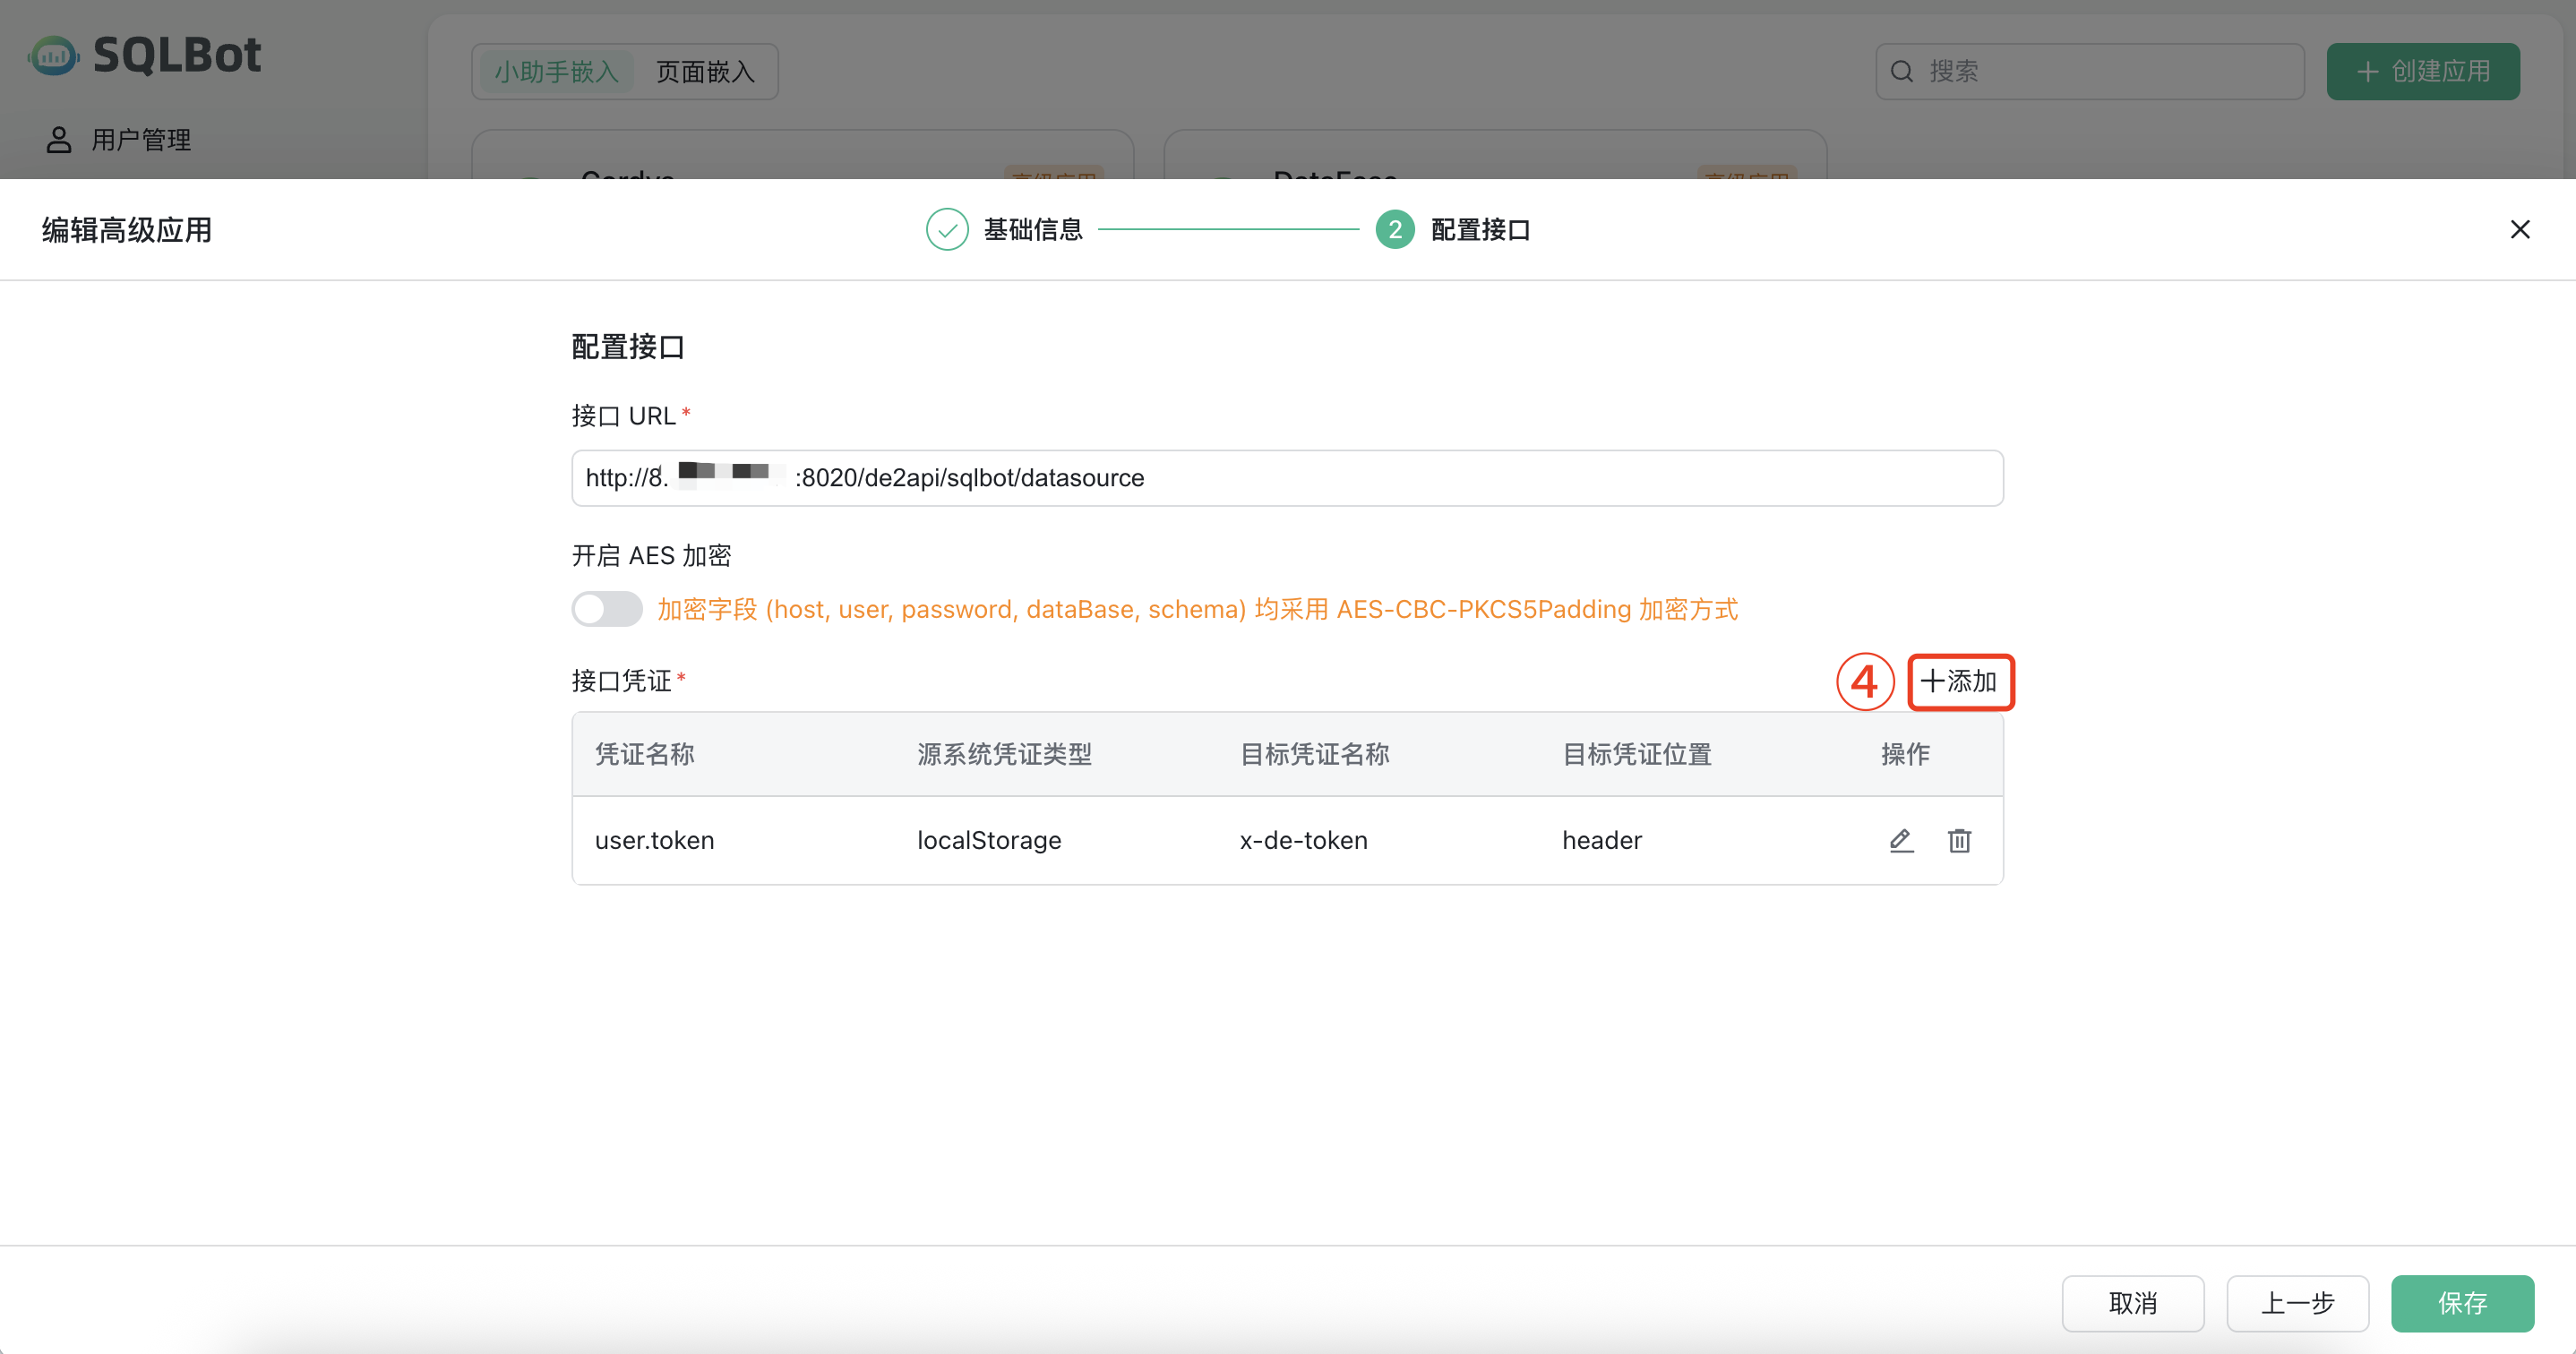
Task: Enable AES encryption toggle
Action: coord(606,609)
